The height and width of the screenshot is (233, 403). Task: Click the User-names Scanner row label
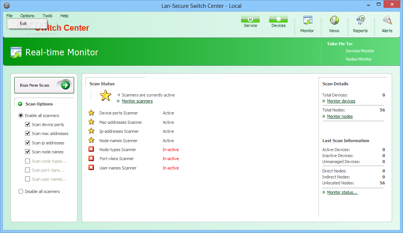[118, 168]
